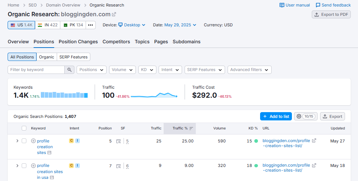The image size is (358, 181).
Task: Open external URL icon in first table row
Action: [314, 141]
